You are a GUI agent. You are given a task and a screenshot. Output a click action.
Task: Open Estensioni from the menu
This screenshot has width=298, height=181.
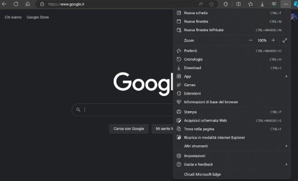pyautogui.click(x=232, y=94)
